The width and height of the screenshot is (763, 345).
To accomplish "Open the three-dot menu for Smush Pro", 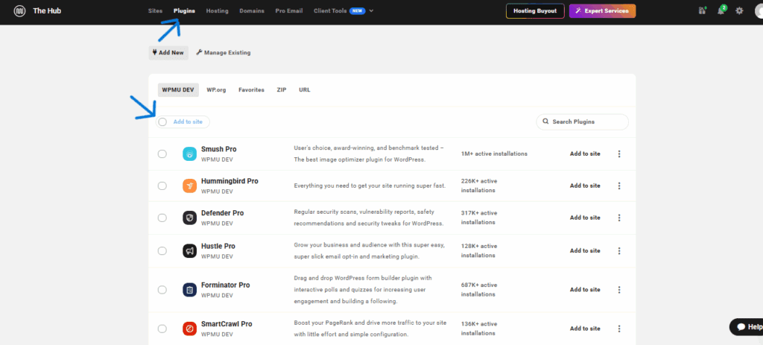I will [x=618, y=154].
